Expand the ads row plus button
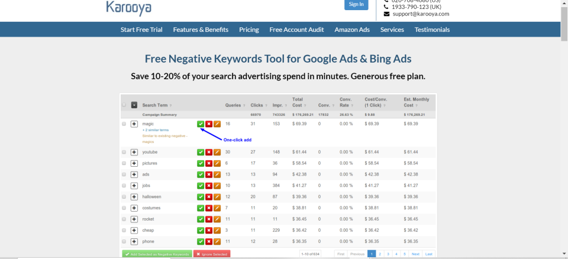The image size is (568, 259). click(134, 174)
